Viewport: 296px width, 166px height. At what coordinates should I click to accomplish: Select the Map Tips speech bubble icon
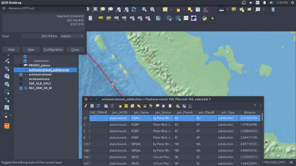(x=234, y=9)
